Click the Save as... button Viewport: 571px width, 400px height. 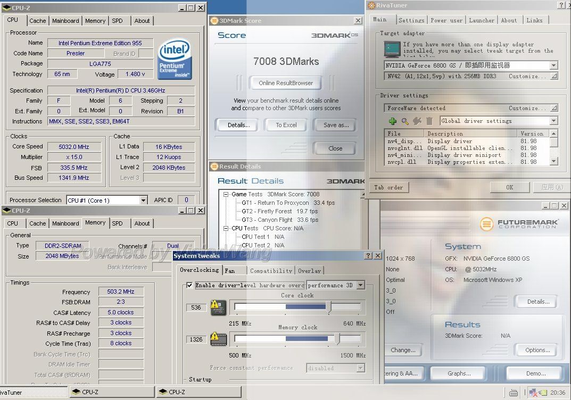click(x=336, y=125)
